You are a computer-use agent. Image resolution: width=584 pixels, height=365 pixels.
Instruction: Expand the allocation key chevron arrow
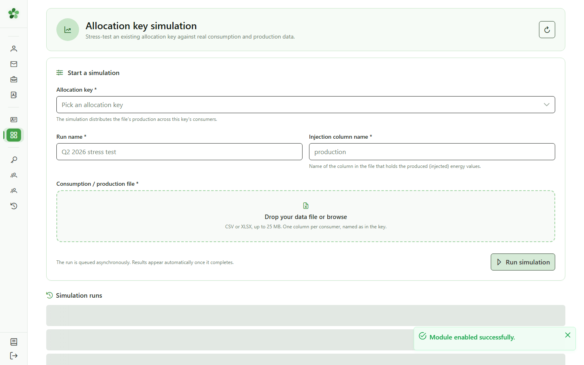(x=547, y=105)
